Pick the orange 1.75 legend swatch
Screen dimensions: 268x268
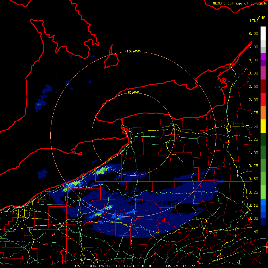tap(263, 113)
